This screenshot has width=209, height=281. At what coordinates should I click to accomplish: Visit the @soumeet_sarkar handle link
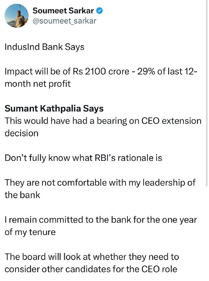point(64,21)
